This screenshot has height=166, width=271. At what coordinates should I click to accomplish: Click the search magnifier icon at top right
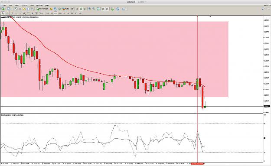point(263,9)
